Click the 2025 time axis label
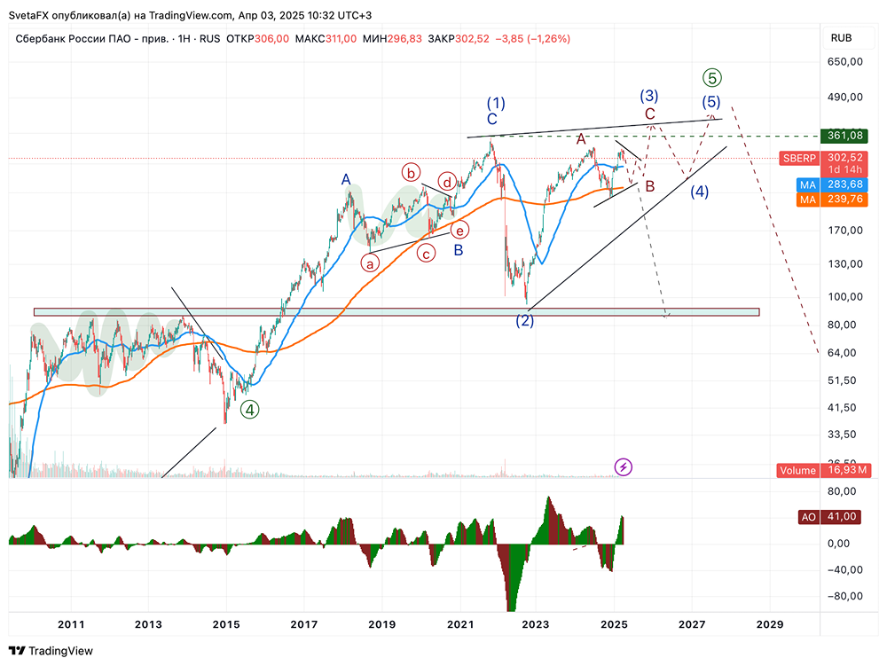The width and height of the screenshot is (887, 666). coord(614,624)
